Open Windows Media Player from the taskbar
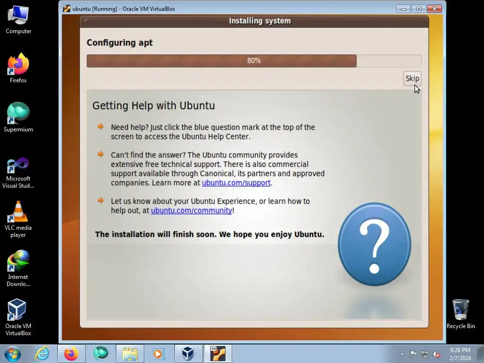Image resolution: width=484 pixels, height=363 pixels. tap(159, 354)
